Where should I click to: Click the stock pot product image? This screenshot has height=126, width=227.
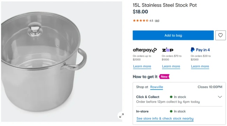pyautogui.click(x=61, y=62)
